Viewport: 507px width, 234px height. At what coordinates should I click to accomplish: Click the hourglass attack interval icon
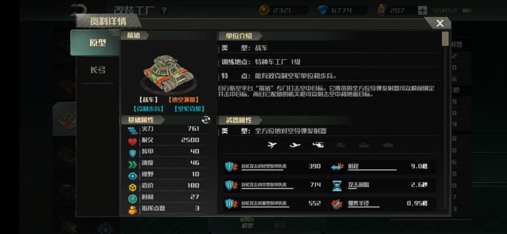[337, 186]
